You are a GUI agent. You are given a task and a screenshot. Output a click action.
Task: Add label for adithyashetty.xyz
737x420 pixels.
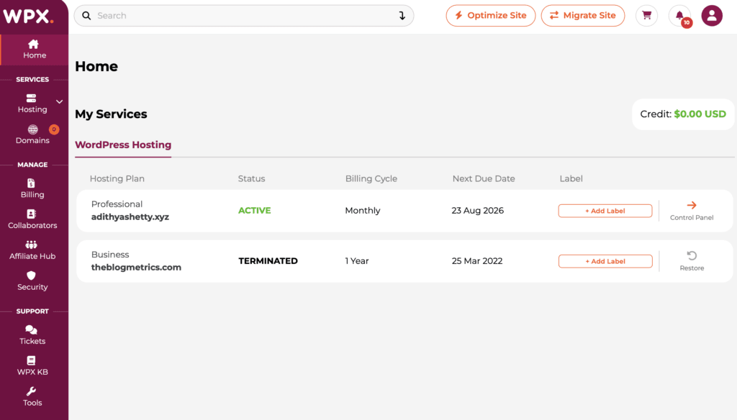coord(605,211)
